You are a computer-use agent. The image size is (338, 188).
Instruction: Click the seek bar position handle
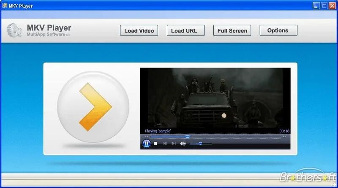click(188, 137)
